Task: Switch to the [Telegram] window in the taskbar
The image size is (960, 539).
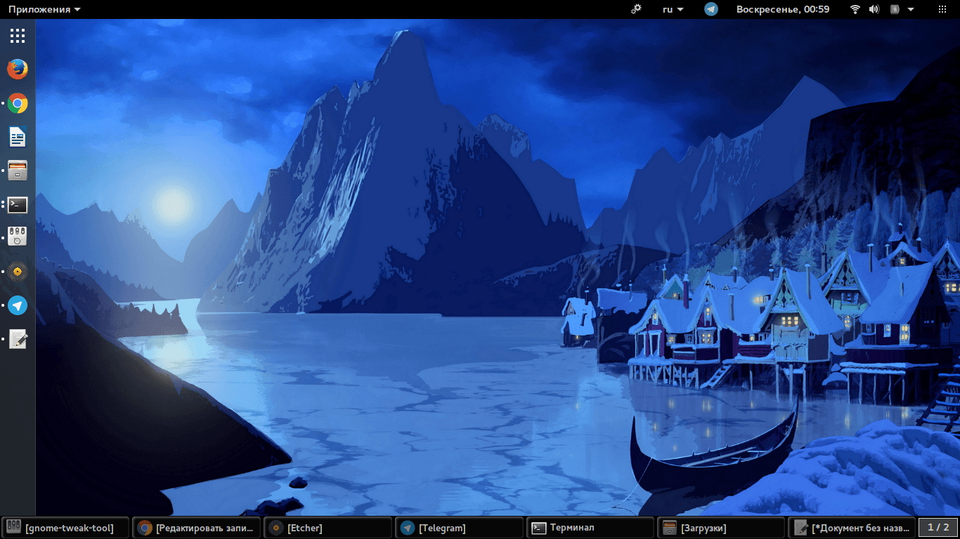Action: click(x=459, y=528)
